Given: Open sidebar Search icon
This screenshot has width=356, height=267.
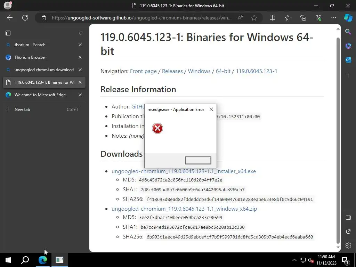Looking at the screenshot, I should click(x=348, y=32).
